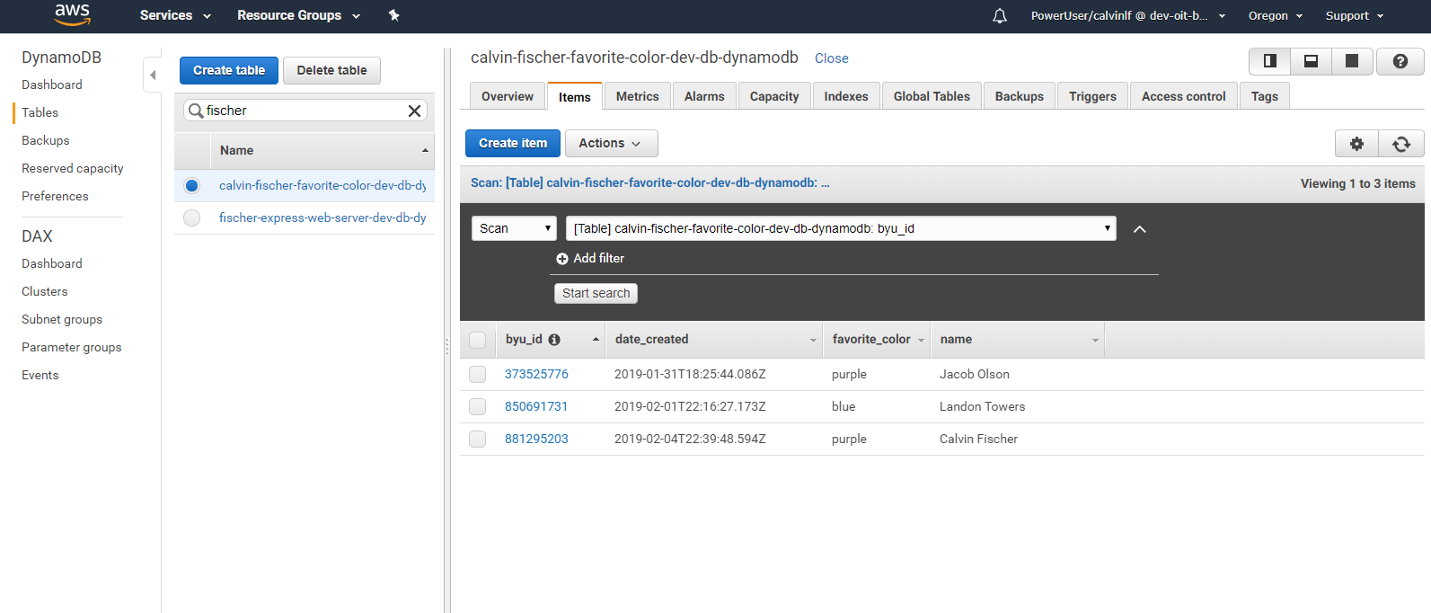
Task: Switch to full-screen panel layout
Action: [1352, 61]
